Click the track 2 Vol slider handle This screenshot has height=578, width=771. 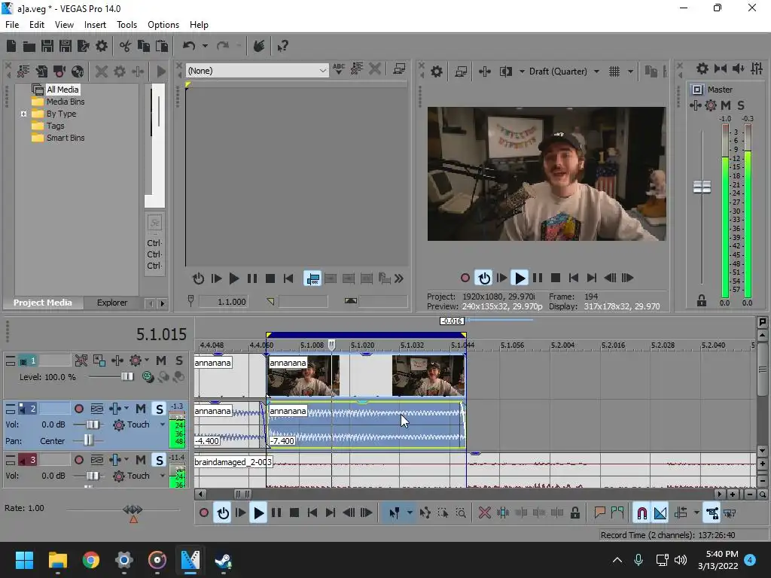point(94,424)
